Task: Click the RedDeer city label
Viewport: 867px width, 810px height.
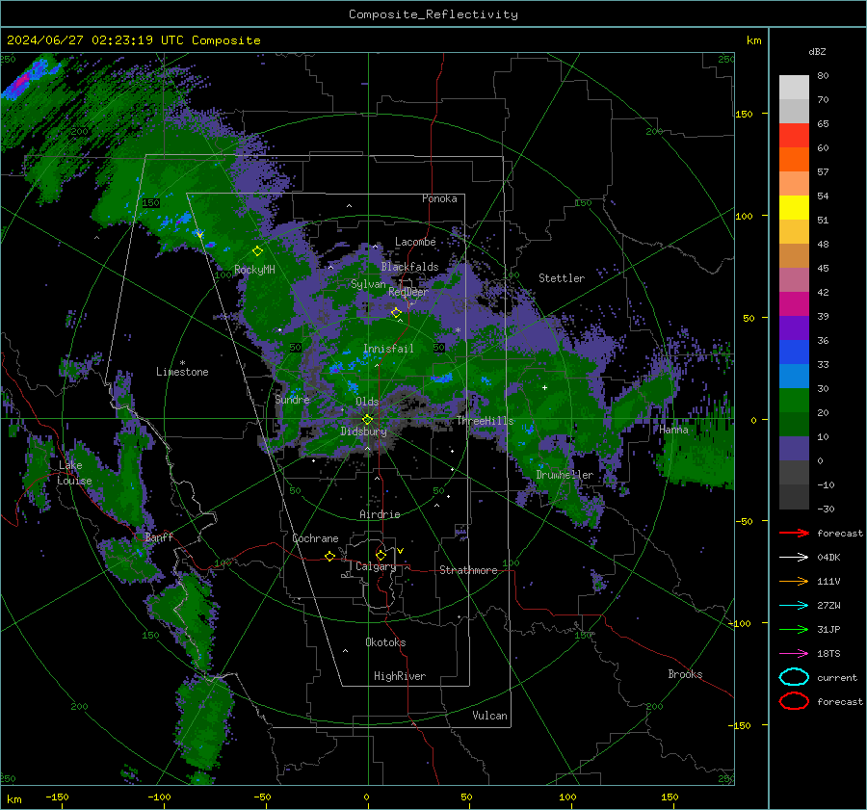Action: tap(408, 292)
